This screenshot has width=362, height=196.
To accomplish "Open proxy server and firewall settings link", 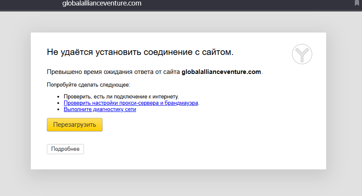I will tap(131, 103).
